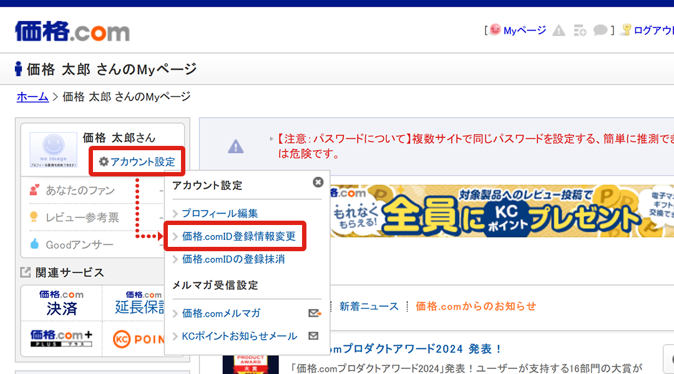Click あなたのファン row label

coord(81,189)
